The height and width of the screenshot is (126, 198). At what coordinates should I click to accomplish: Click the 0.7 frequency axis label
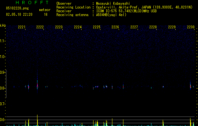(x=3, y=104)
